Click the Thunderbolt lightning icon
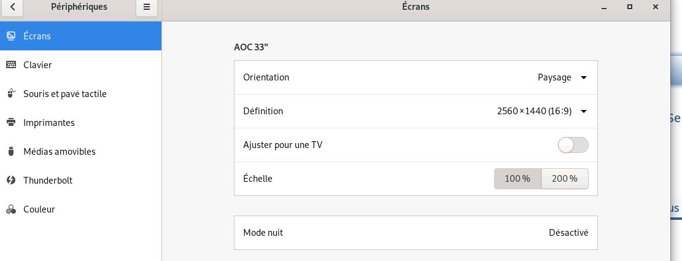This screenshot has height=261, width=682. tap(11, 180)
